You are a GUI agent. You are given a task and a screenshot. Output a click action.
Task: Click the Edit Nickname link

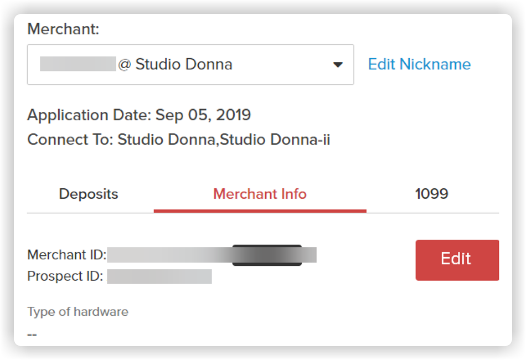(x=419, y=64)
